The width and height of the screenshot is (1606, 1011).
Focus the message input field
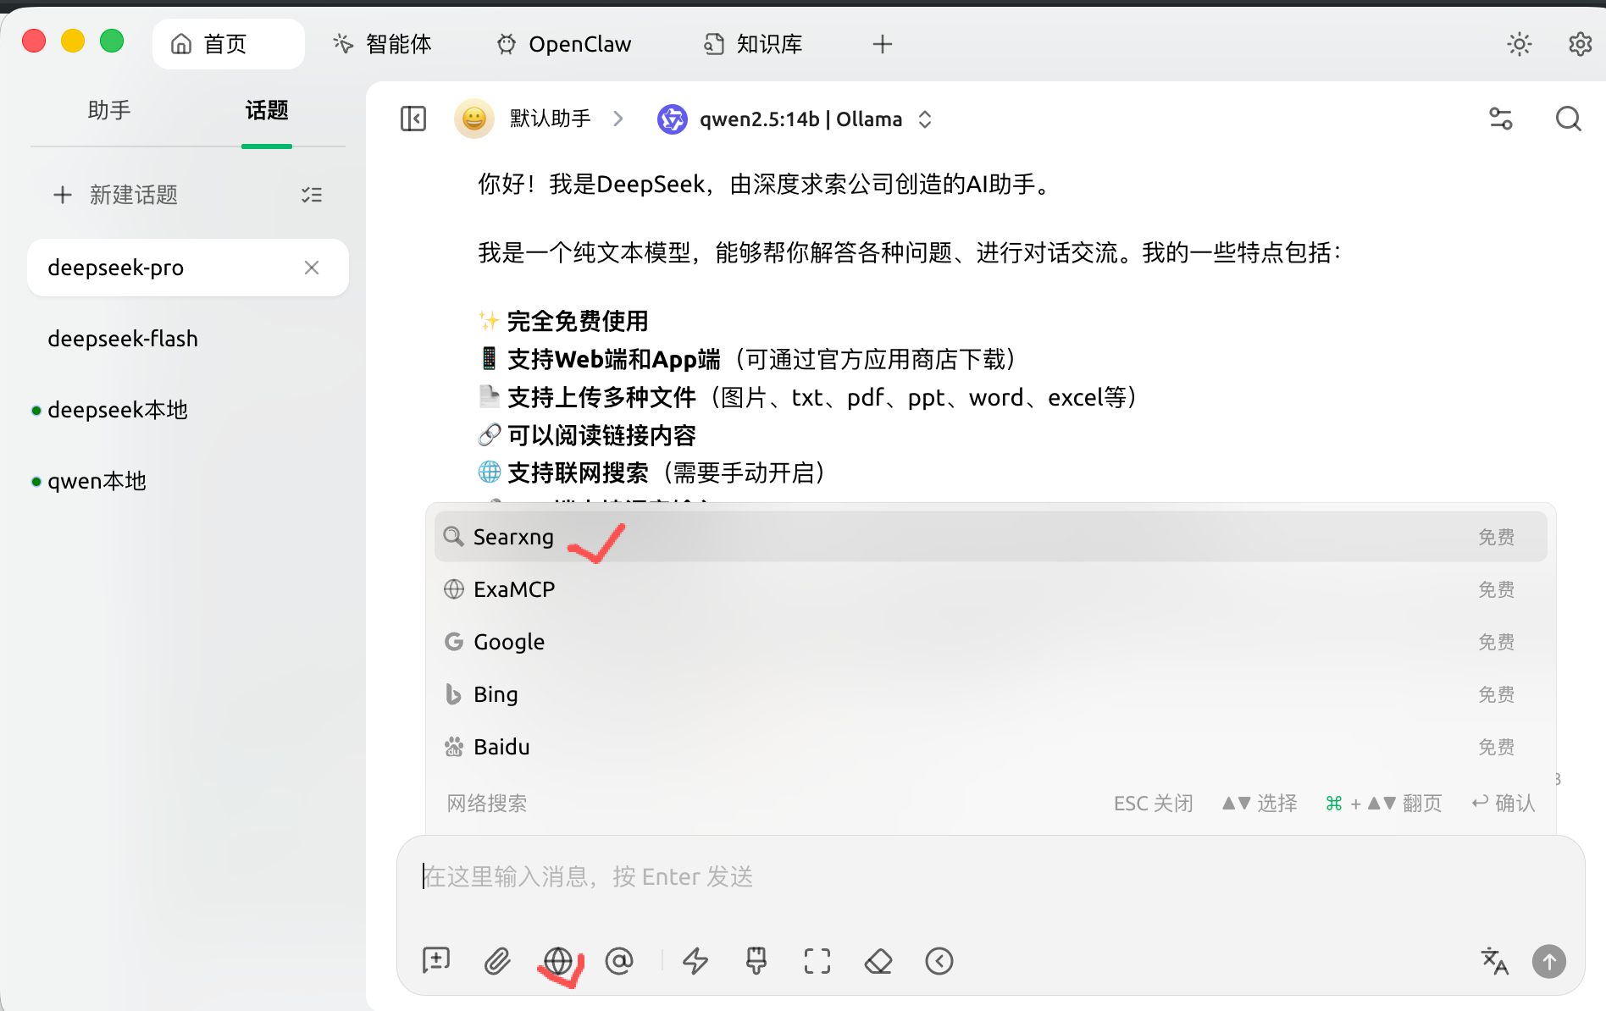coord(991,877)
